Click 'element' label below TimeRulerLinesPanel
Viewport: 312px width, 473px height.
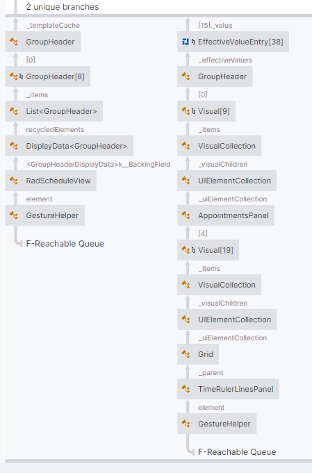click(x=211, y=408)
